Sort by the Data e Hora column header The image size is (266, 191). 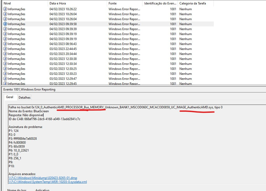(77, 3)
